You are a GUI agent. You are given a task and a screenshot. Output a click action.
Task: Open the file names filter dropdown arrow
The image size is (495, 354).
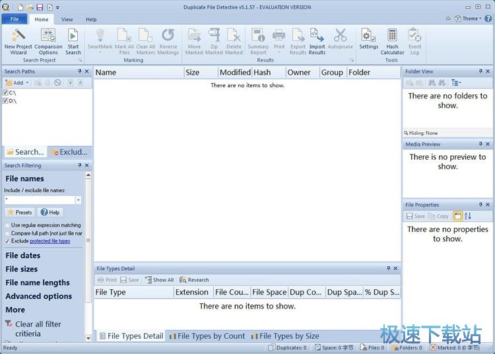[x=79, y=200]
